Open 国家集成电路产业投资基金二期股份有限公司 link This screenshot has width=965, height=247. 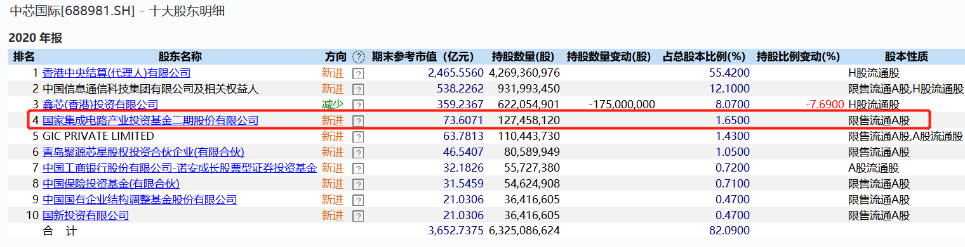point(150,120)
